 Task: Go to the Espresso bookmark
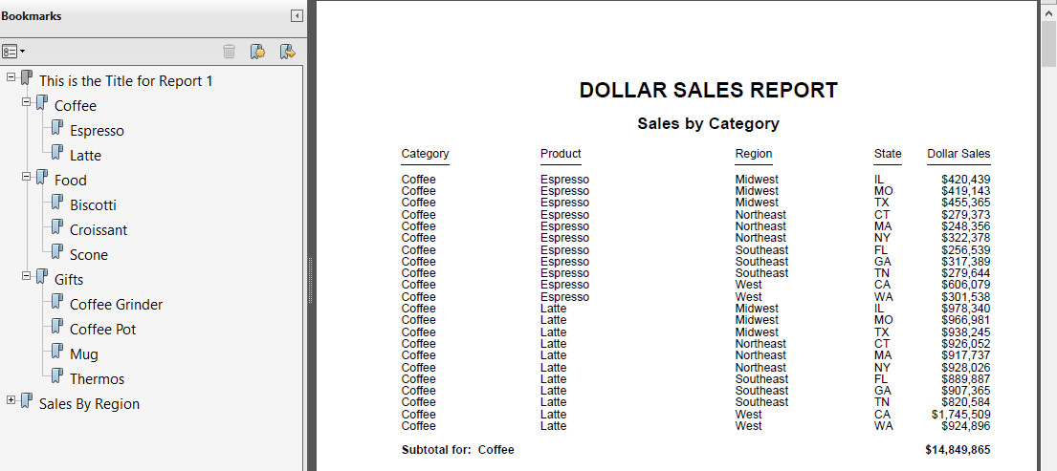point(97,131)
